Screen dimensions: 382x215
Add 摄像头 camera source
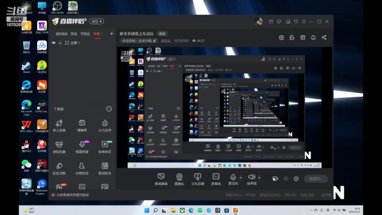coord(180,179)
